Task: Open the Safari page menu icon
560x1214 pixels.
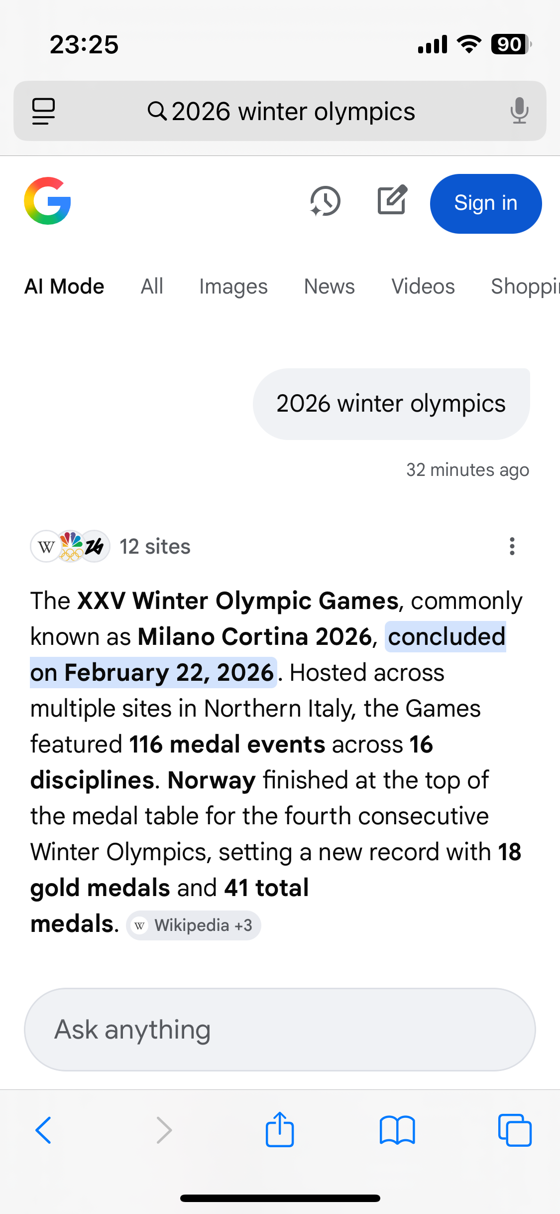Action: point(43,111)
